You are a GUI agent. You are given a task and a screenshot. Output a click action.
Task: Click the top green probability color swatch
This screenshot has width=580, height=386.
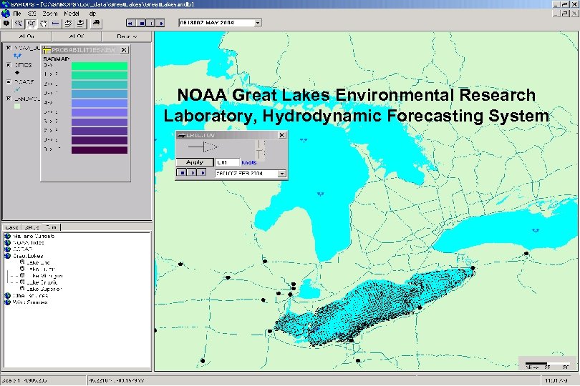point(100,66)
